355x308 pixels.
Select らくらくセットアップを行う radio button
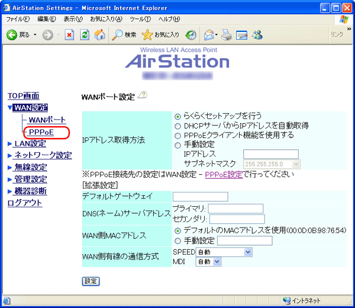177,117
